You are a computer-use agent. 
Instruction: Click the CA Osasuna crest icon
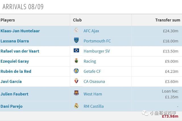[x=76, y=81]
